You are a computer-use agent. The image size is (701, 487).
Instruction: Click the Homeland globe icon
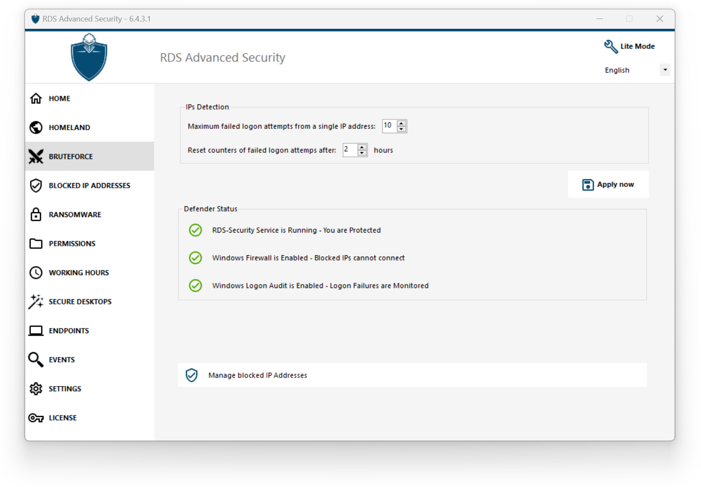coord(36,127)
